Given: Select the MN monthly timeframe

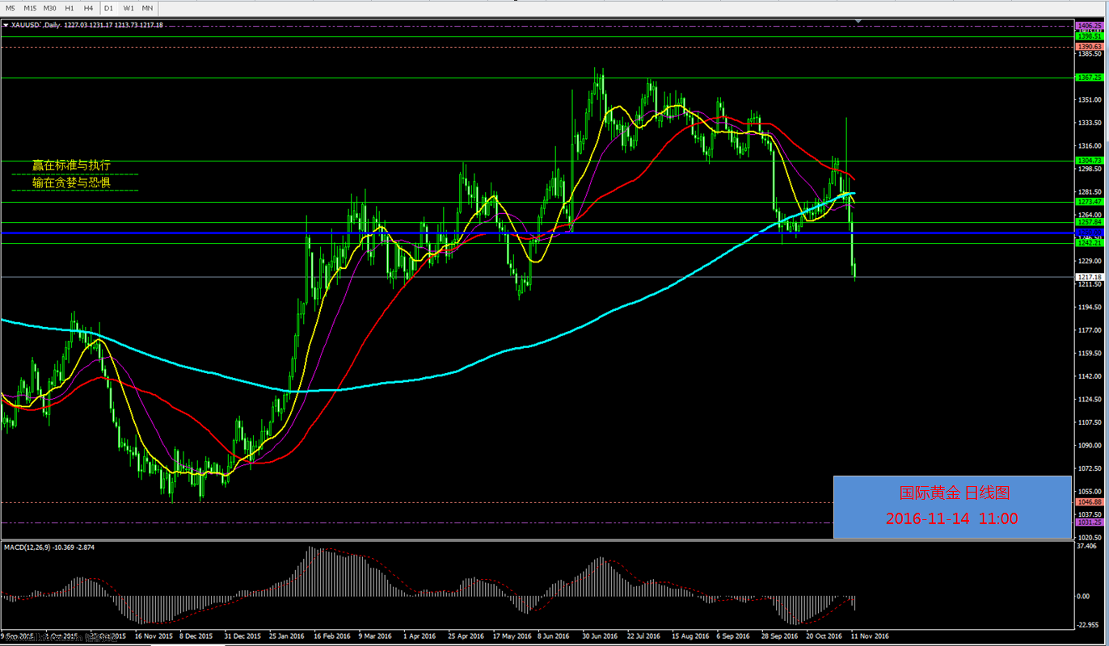Looking at the screenshot, I should [147, 8].
